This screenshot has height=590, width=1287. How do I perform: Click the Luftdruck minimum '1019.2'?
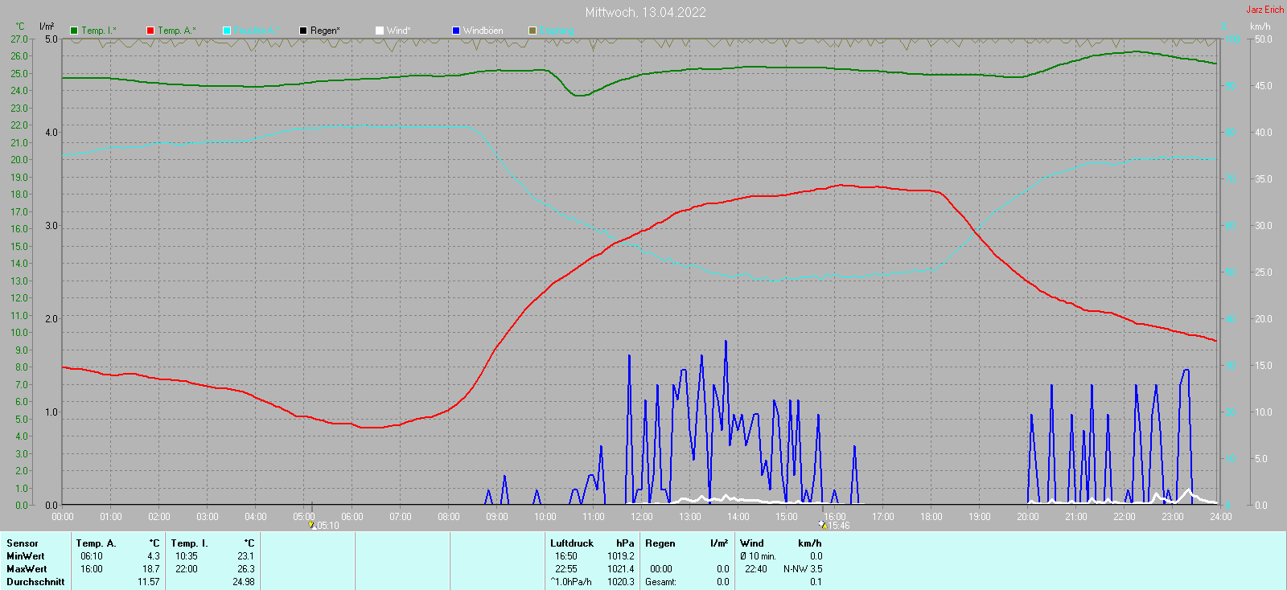click(x=621, y=556)
